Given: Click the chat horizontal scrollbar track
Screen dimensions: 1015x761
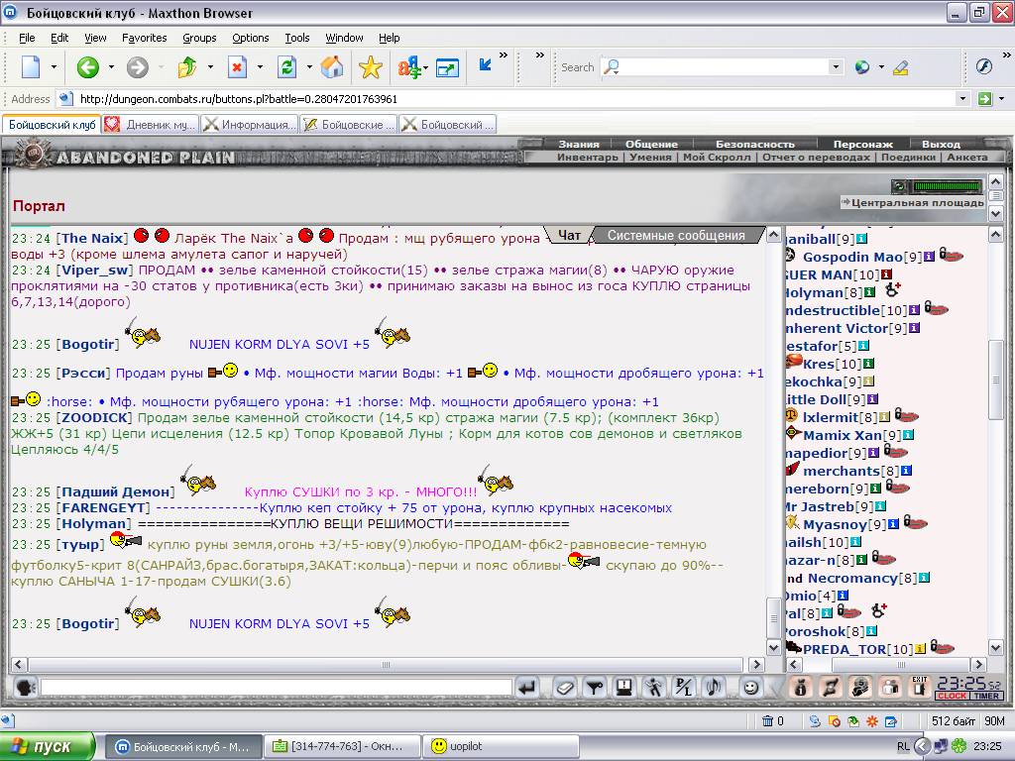Looking at the screenshot, I should [386, 665].
